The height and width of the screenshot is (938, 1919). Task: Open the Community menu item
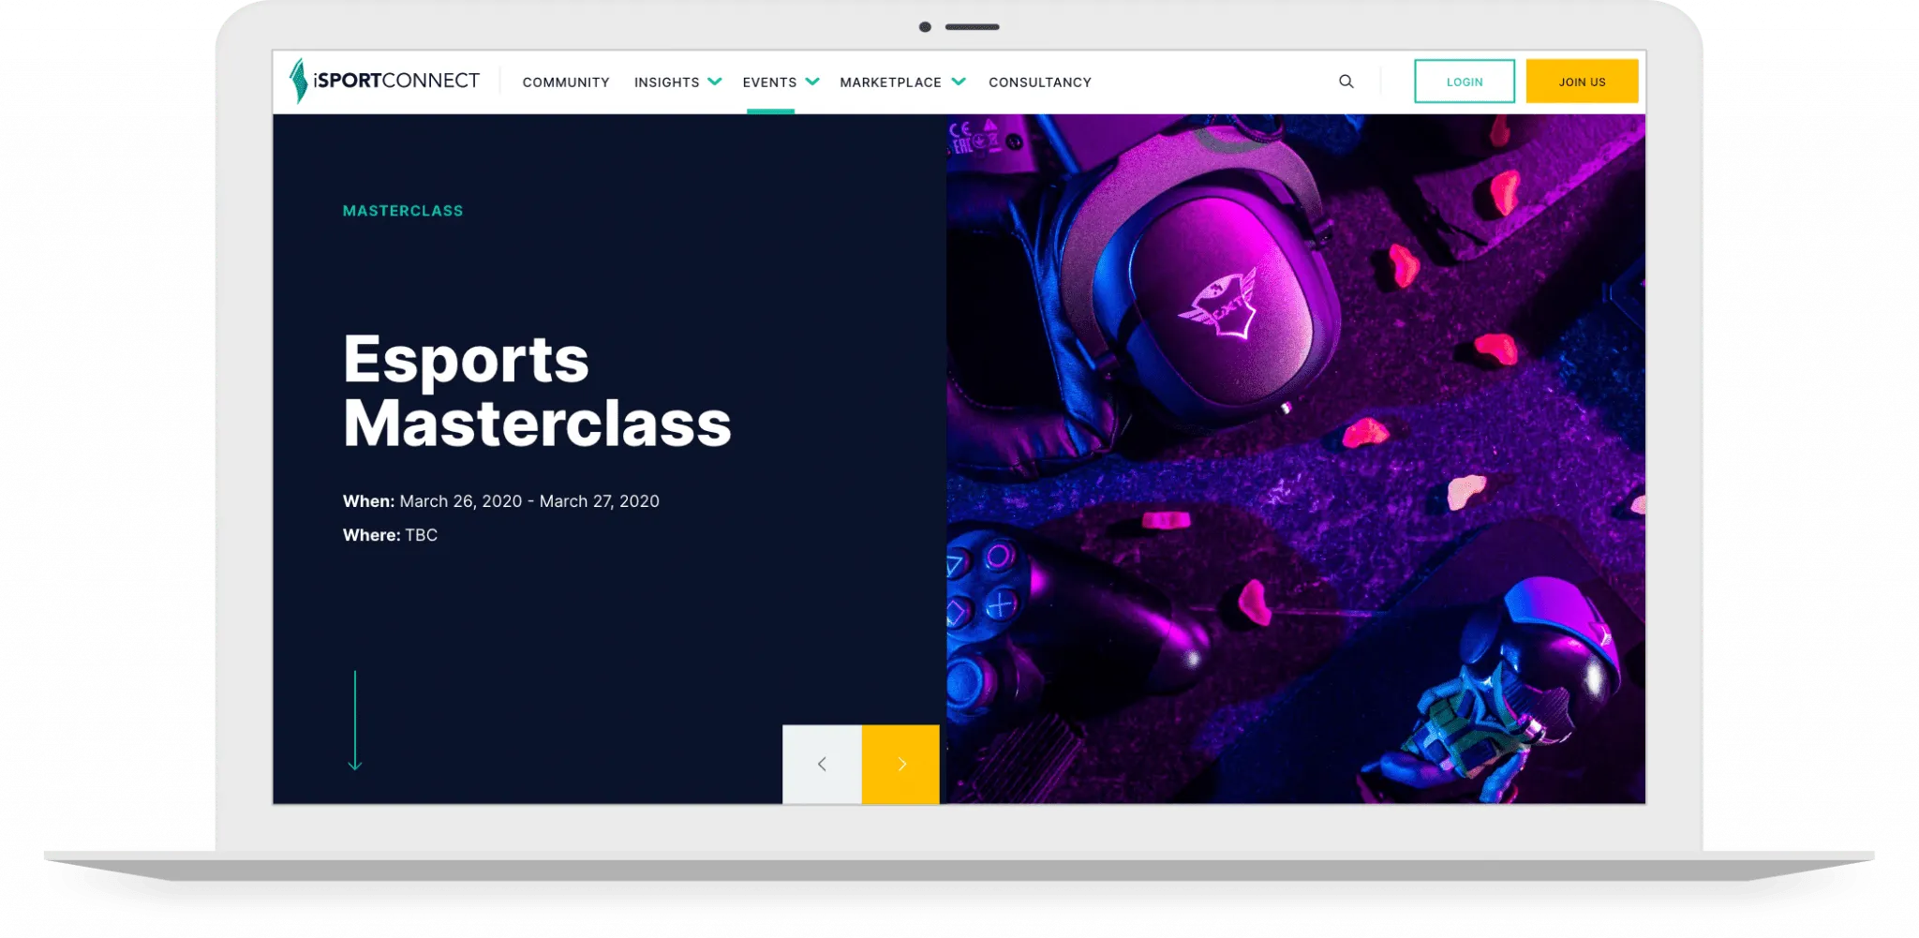pos(566,82)
